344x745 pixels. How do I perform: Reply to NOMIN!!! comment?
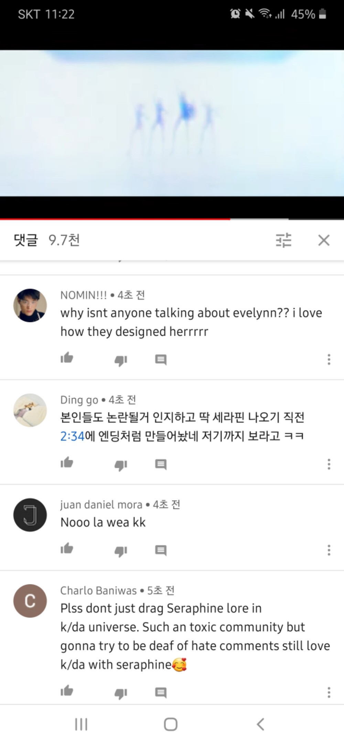tap(161, 360)
